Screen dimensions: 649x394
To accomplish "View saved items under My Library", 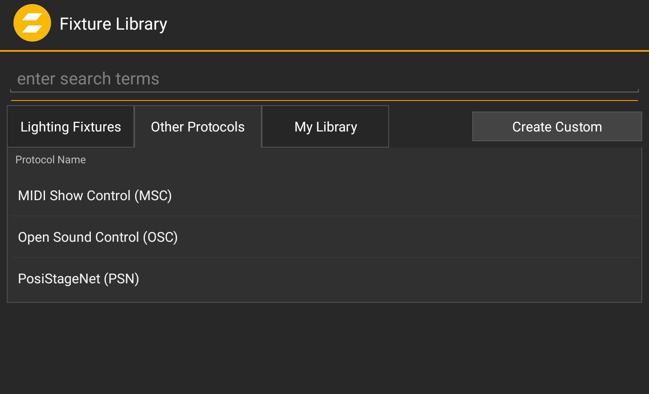I will [x=325, y=127].
